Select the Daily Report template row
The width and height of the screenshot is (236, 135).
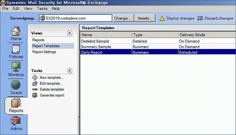158,52
